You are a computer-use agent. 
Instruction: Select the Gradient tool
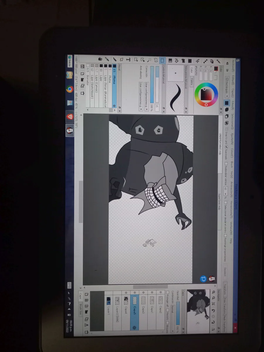170,60
